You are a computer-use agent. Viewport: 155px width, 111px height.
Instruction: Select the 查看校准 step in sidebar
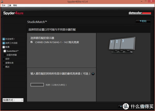point(8,63)
